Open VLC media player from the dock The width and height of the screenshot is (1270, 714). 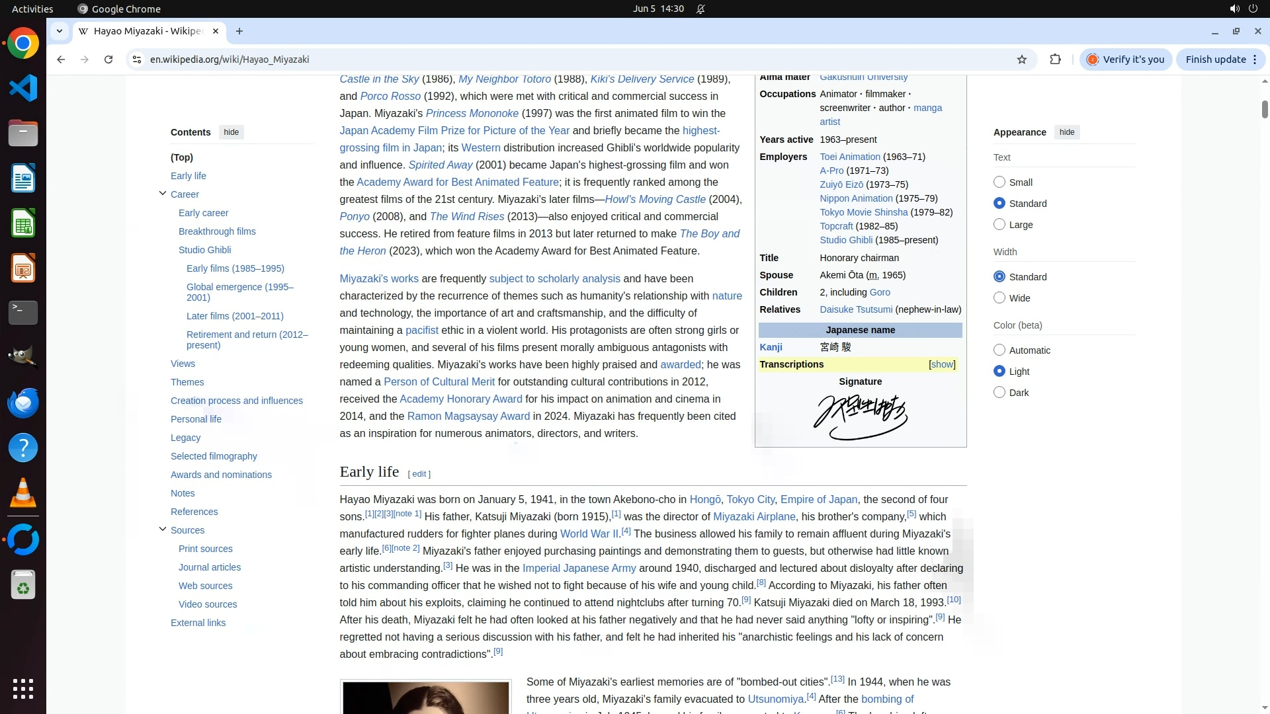23,493
